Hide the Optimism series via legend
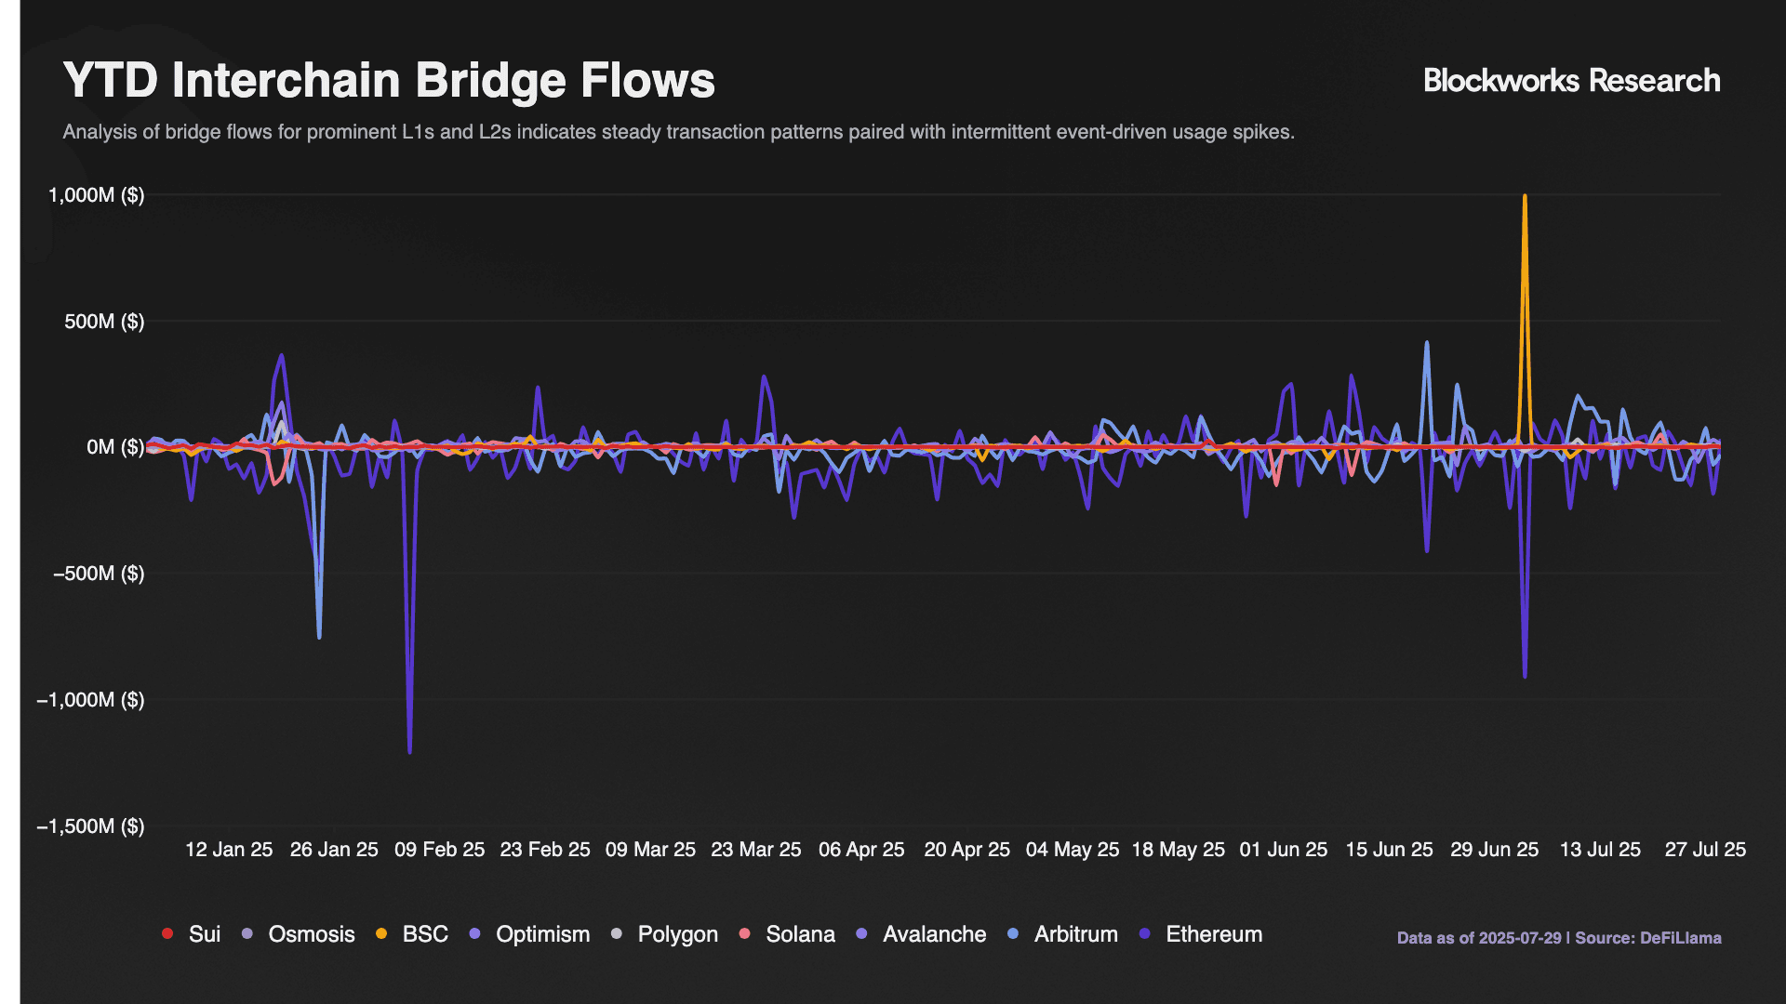 (x=542, y=934)
